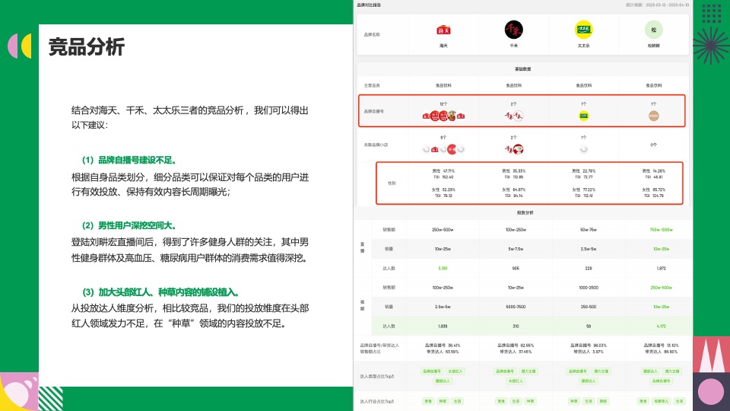The height and width of the screenshot is (411, 730).
Task: Click the 605 live creator count
Action: pos(516,269)
